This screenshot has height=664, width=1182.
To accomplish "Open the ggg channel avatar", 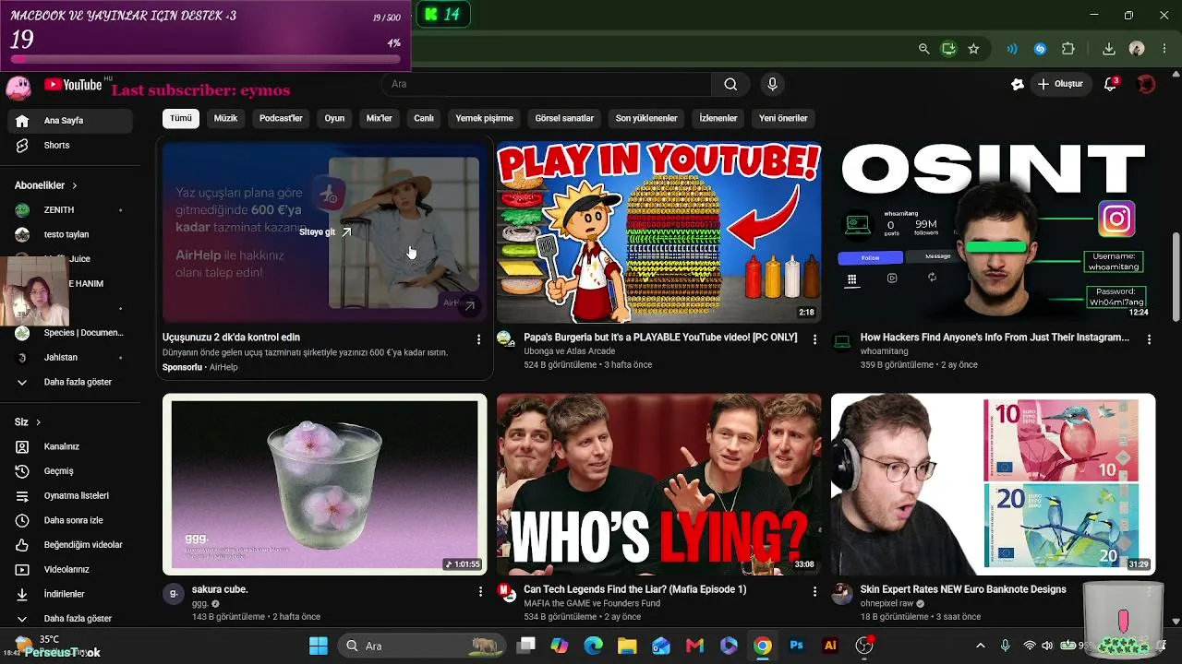I will click(174, 593).
